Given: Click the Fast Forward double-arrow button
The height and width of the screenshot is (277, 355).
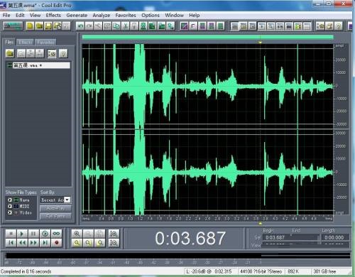Looking at the screenshot, I should coord(33,243).
